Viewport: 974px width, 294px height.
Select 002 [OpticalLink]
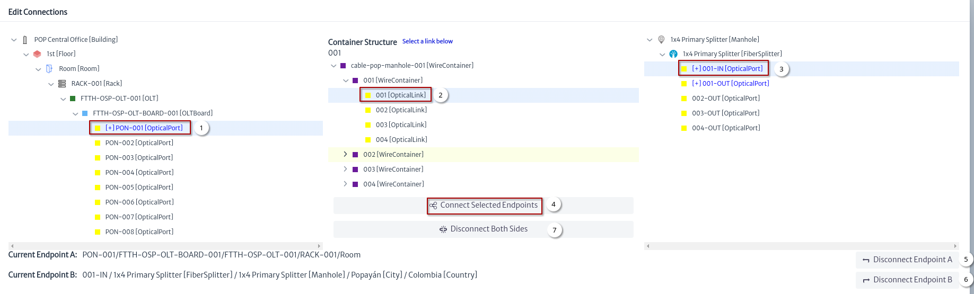tap(401, 110)
